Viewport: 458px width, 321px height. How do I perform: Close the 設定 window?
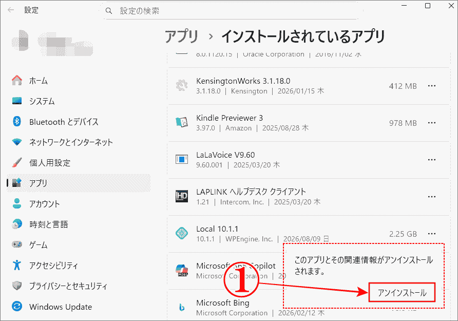(451, 6)
